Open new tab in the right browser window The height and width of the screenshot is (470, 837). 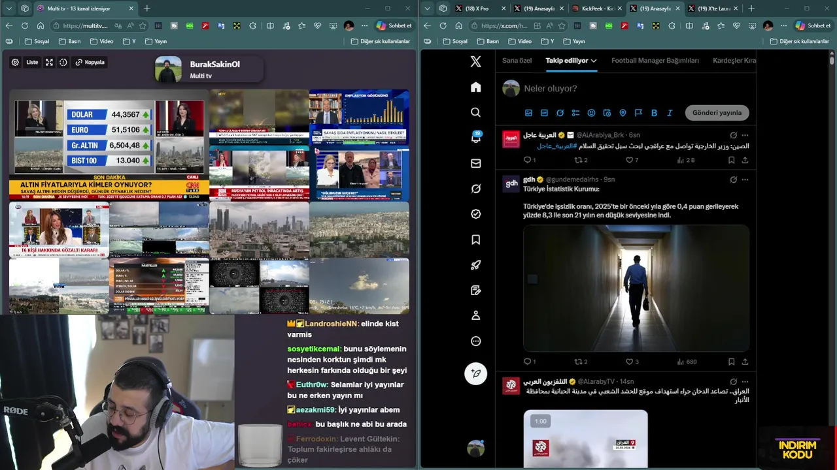coord(751,8)
